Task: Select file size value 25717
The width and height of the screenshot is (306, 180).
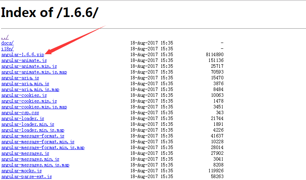Action: [x=217, y=66]
